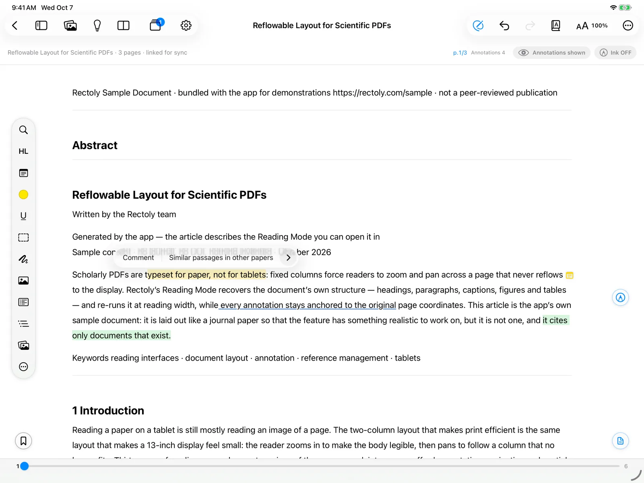Select the yellow highlight color swatch
Screen dimensions: 644x483
(23, 194)
